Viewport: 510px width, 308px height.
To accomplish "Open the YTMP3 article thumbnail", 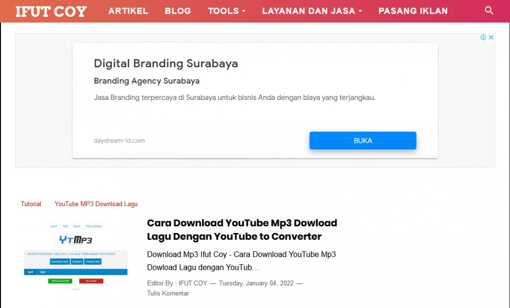I will point(76,255).
